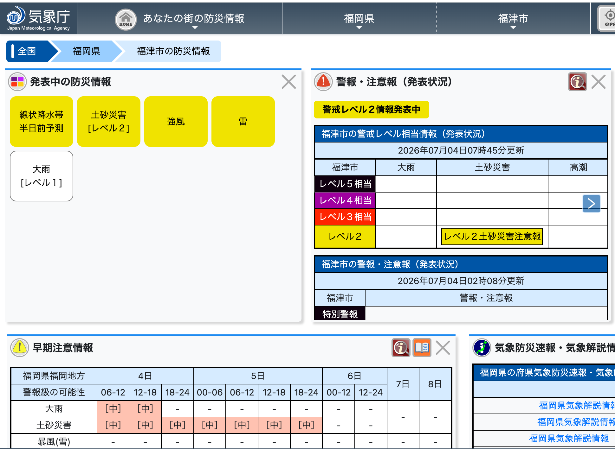Open info icon in 早期注意情報 panel
The width and height of the screenshot is (615, 449).
coord(401,348)
